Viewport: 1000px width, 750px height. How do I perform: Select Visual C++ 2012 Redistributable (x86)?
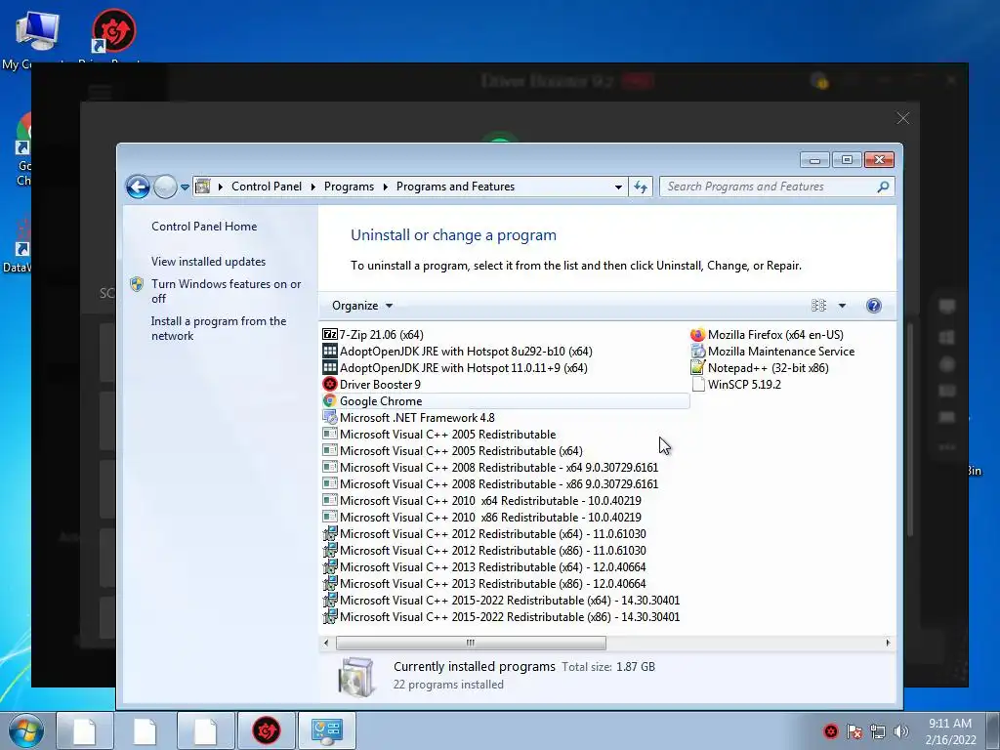484,551
